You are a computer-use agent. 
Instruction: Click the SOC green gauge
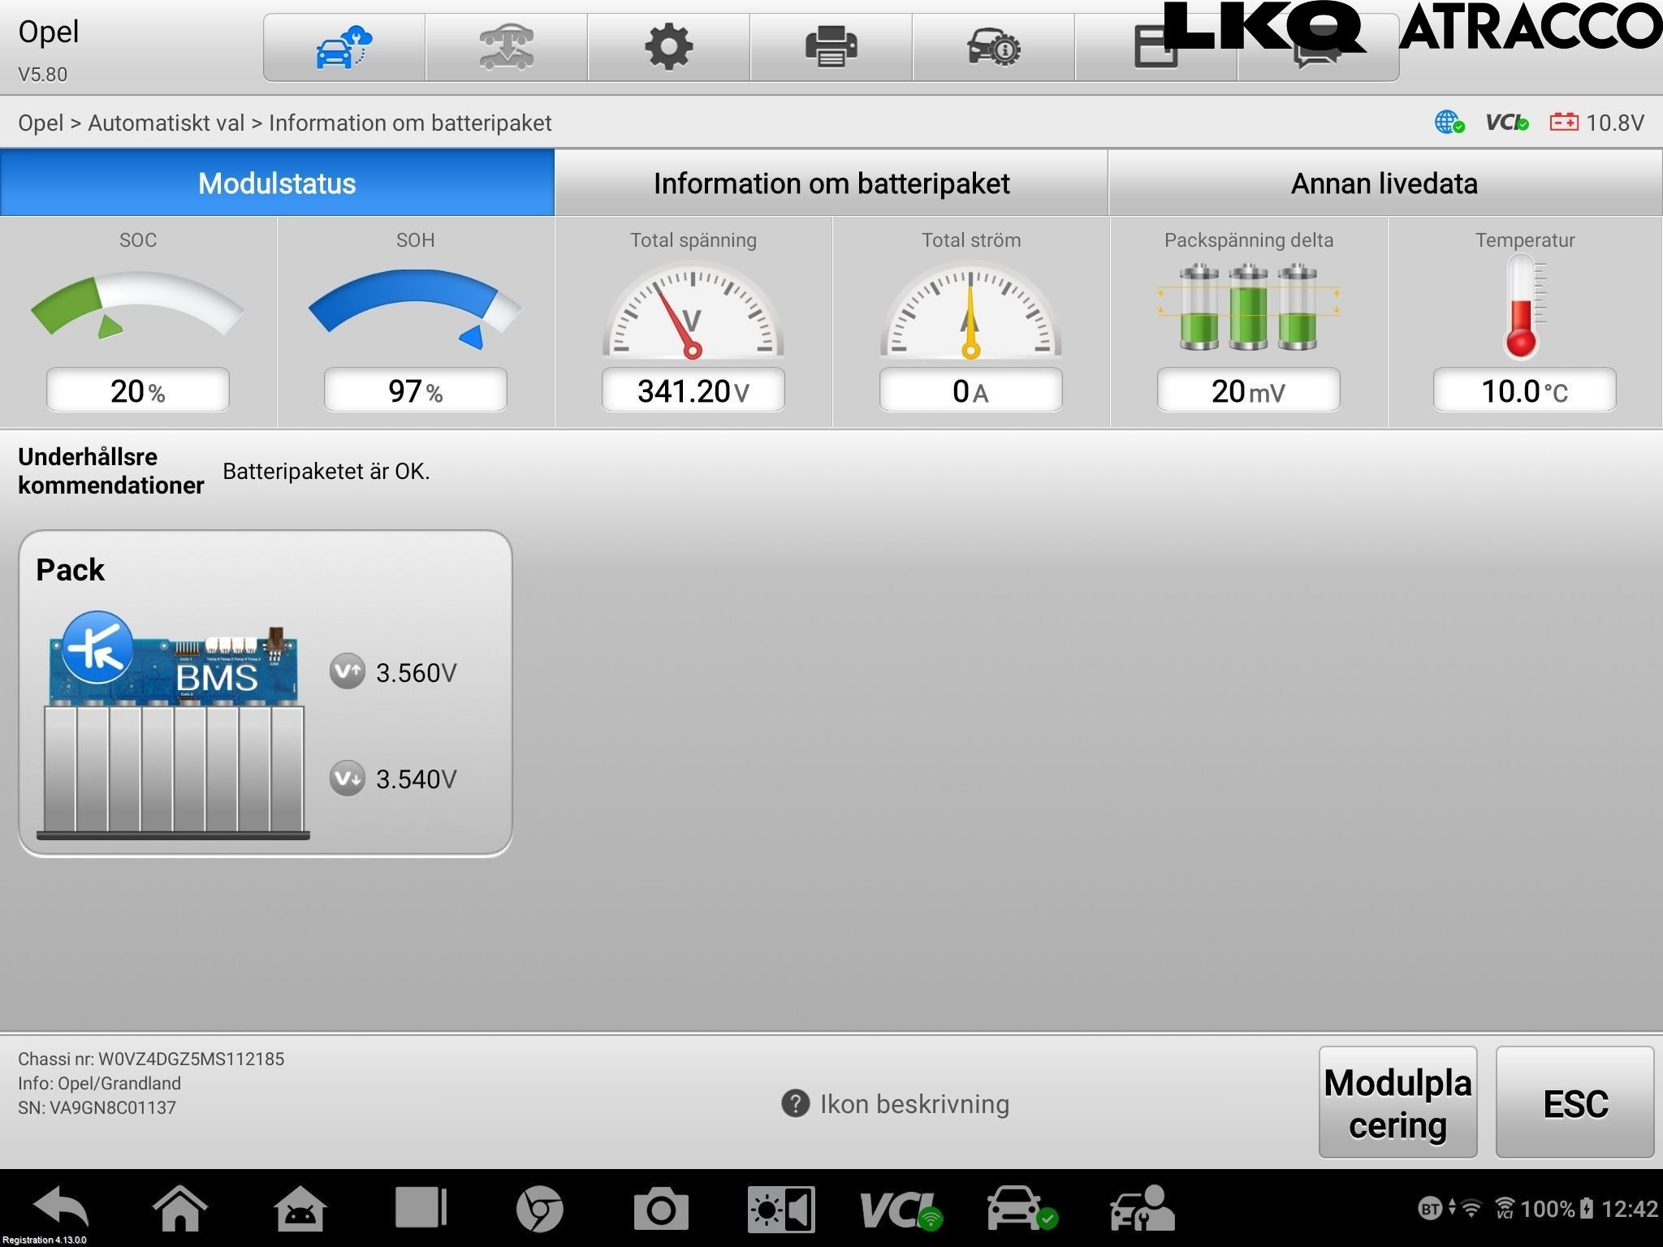pyautogui.click(x=137, y=306)
